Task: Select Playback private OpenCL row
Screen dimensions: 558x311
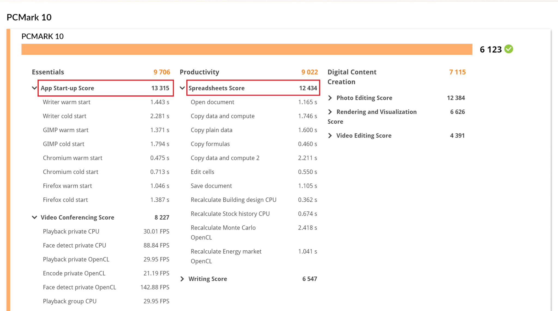Action: pos(106,260)
